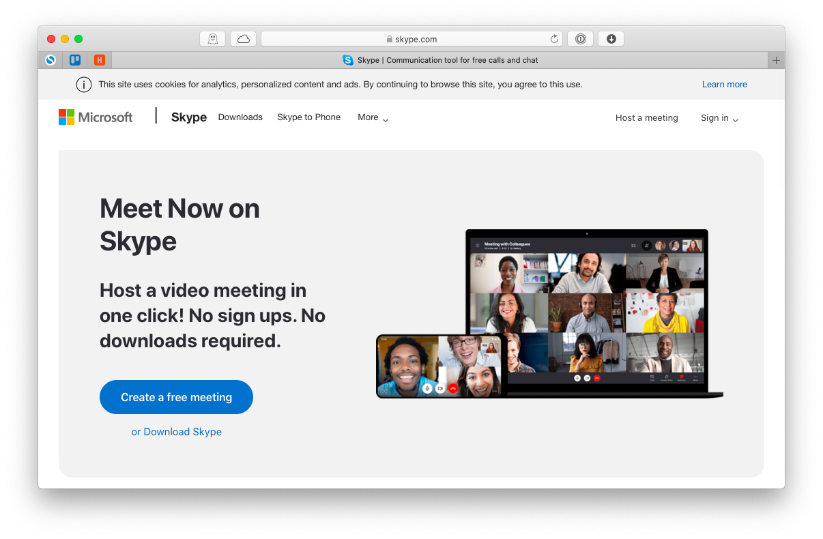This screenshot has width=823, height=539.
Task: Open the Downloads nav item
Action: tap(240, 117)
